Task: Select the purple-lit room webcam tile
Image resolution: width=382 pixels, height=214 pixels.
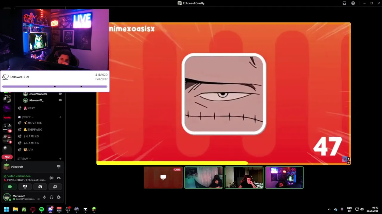Action: 284,177
